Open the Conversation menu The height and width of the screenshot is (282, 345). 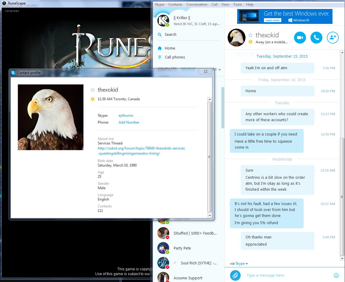(197, 4)
